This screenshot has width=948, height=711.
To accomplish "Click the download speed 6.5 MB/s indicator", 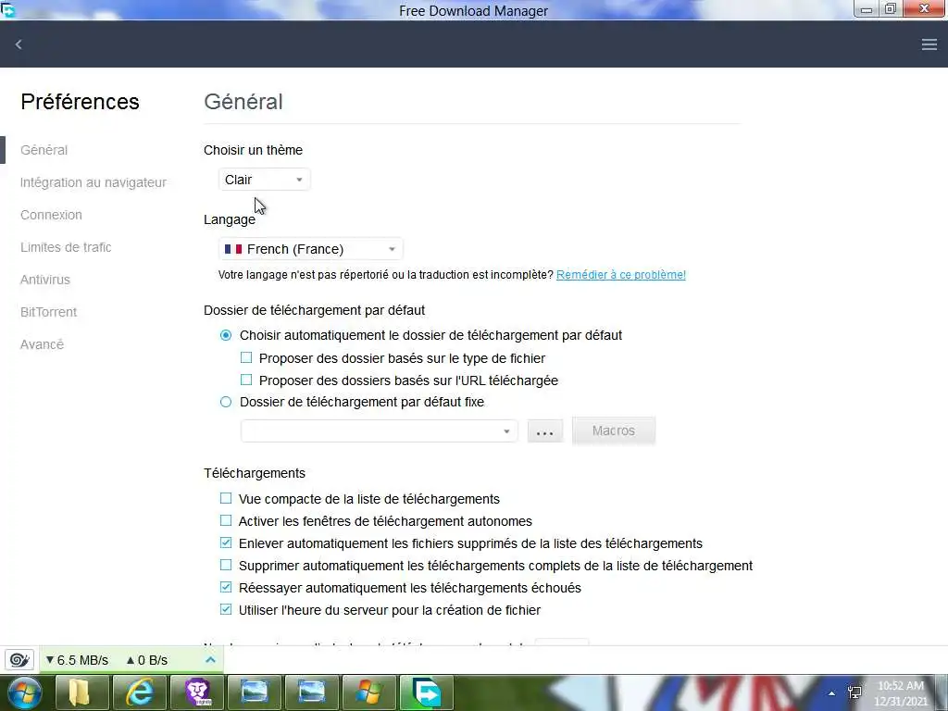I will [x=77, y=660].
